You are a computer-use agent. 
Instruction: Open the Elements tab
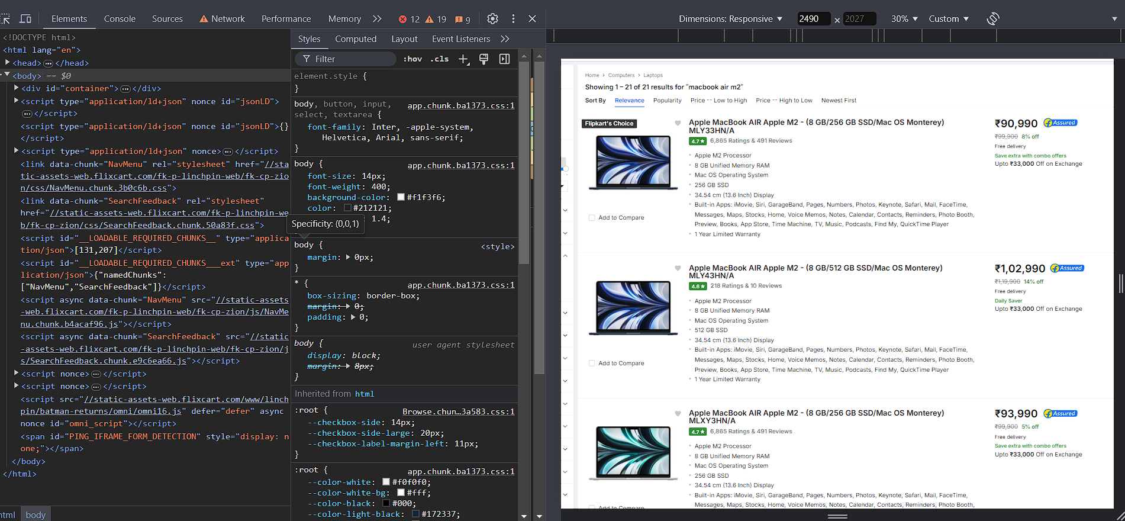(x=69, y=19)
